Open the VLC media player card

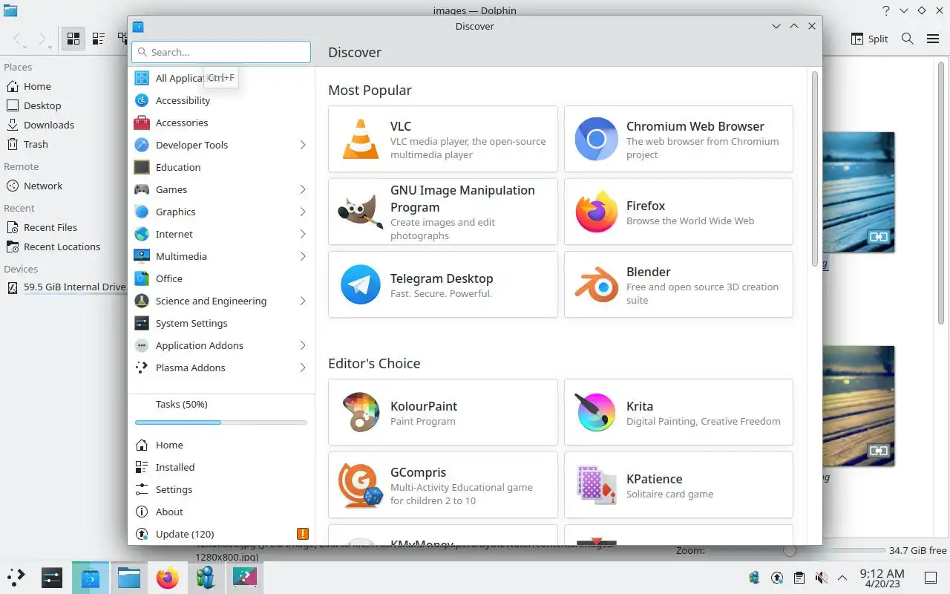click(443, 139)
